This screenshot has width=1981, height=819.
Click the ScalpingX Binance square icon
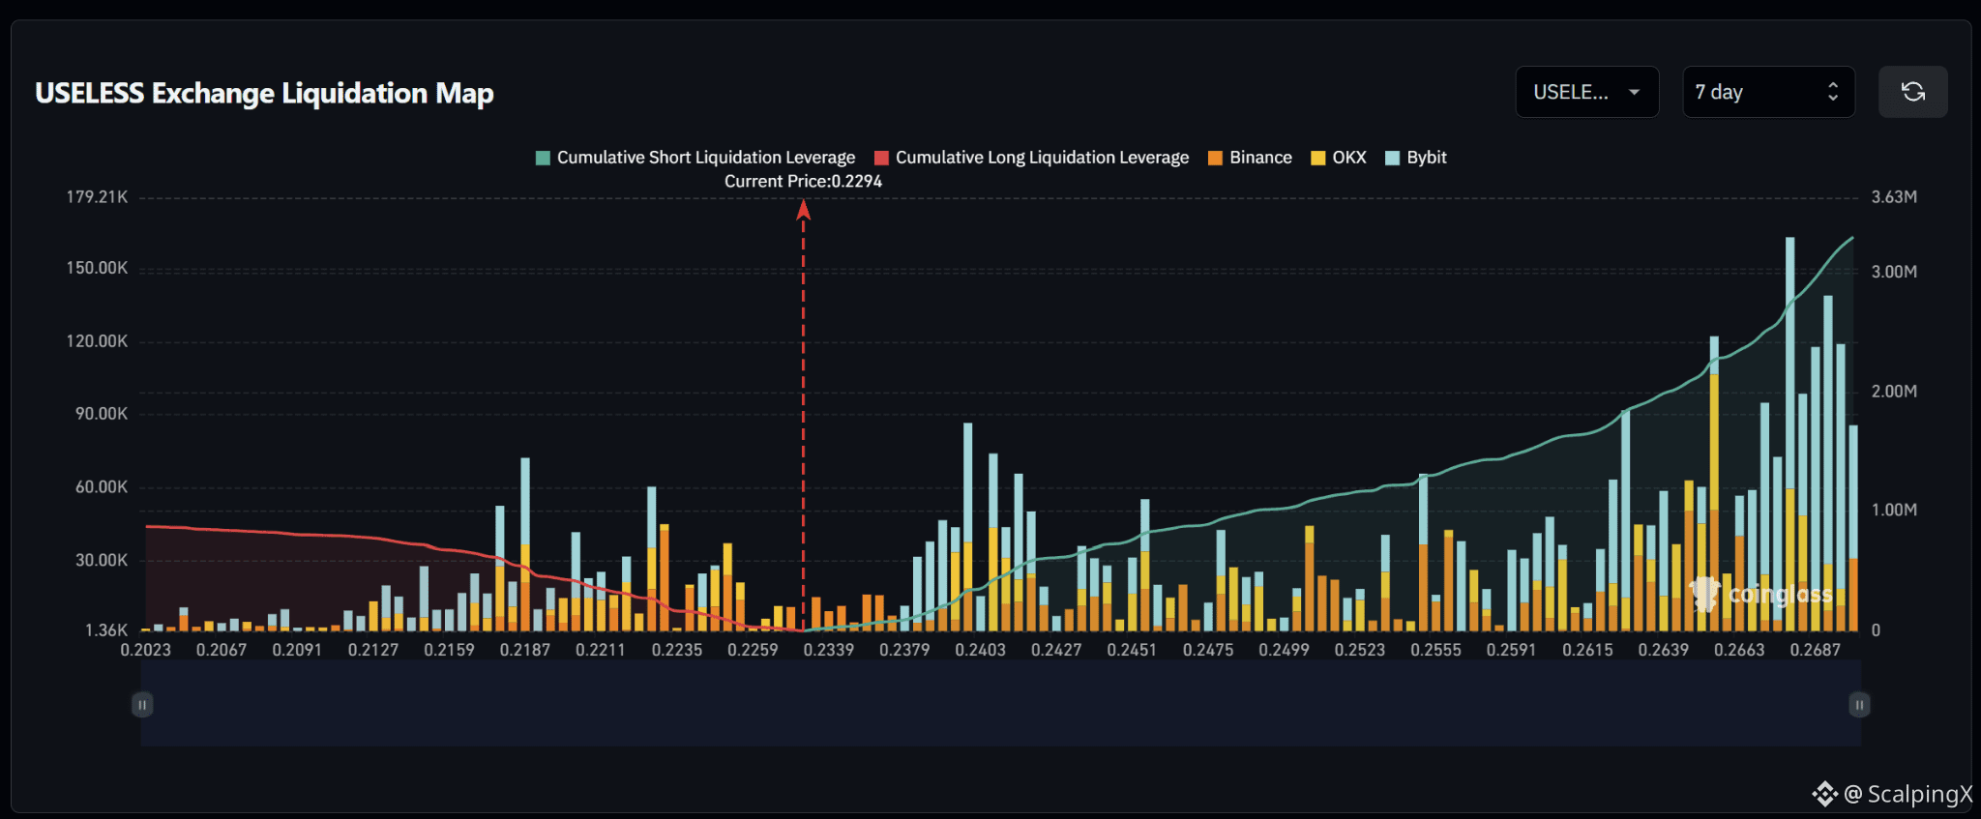pos(1824,794)
